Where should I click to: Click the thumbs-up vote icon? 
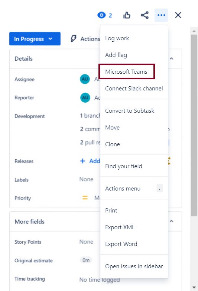[127, 15]
